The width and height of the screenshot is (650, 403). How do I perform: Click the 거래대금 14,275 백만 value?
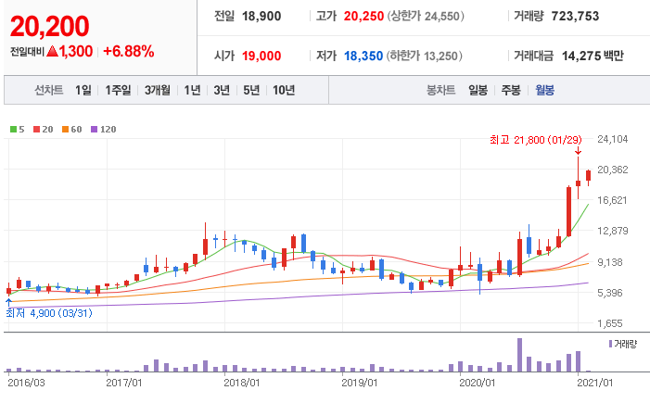(x=593, y=56)
